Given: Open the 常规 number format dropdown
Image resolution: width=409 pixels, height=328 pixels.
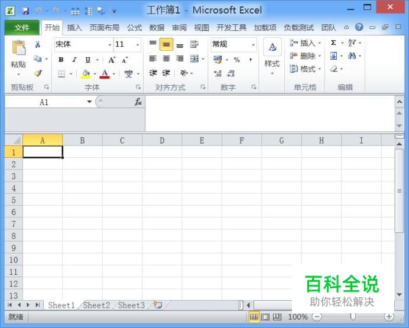Looking at the screenshot, I should [253, 45].
